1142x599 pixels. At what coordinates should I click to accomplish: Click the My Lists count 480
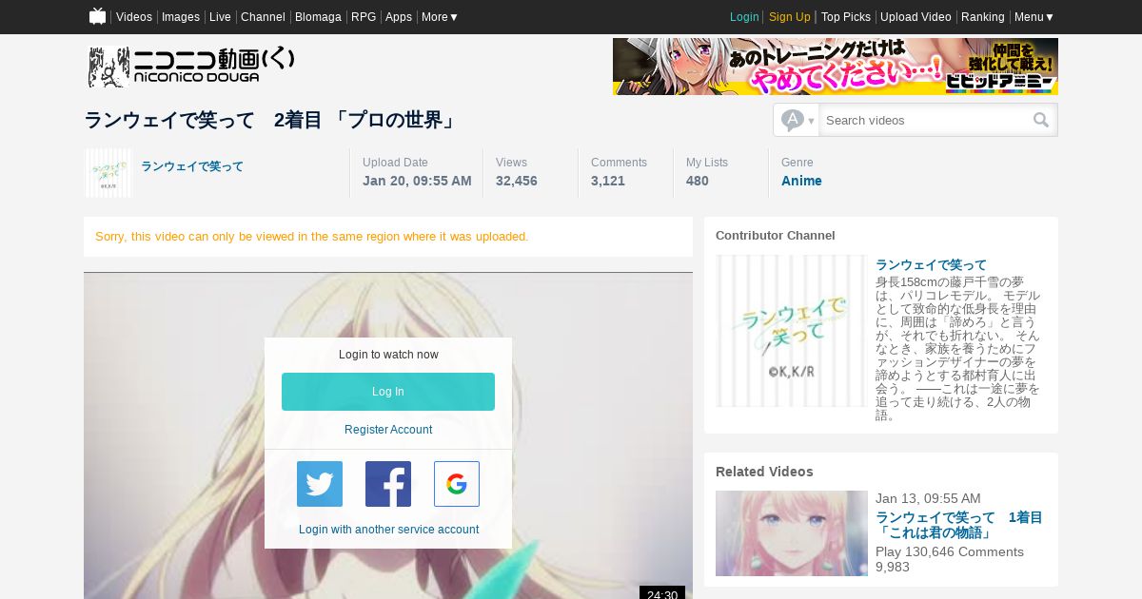(x=698, y=181)
